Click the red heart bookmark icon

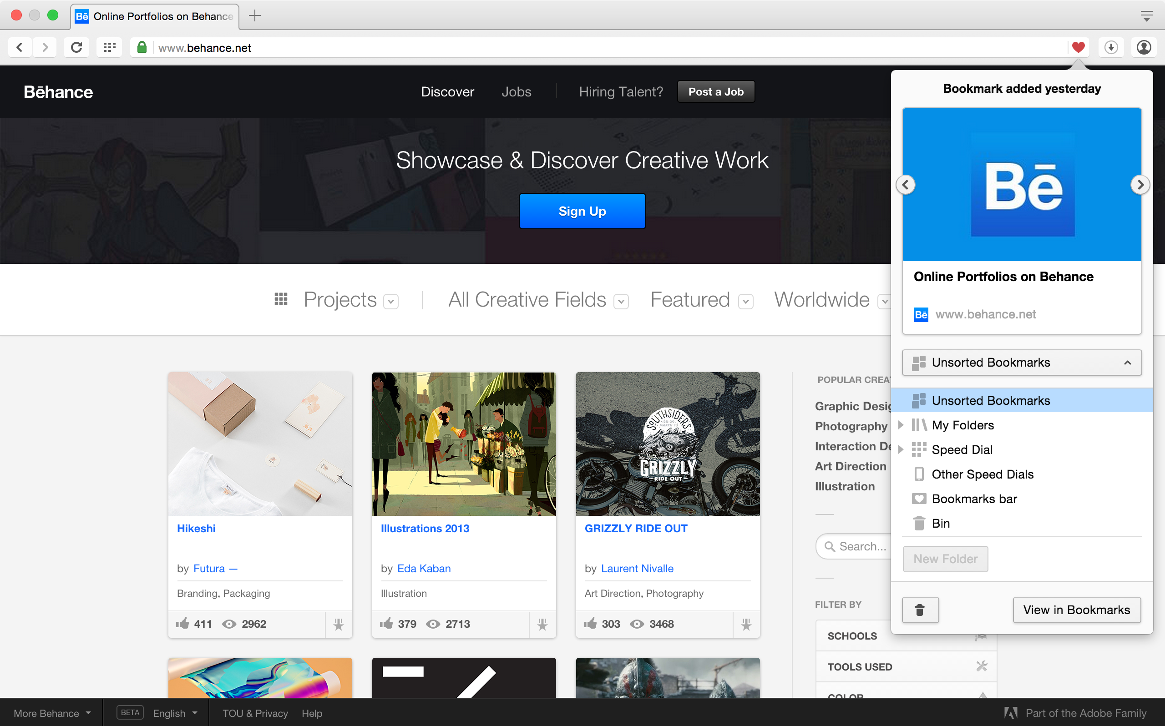[x=1078, y=47]
